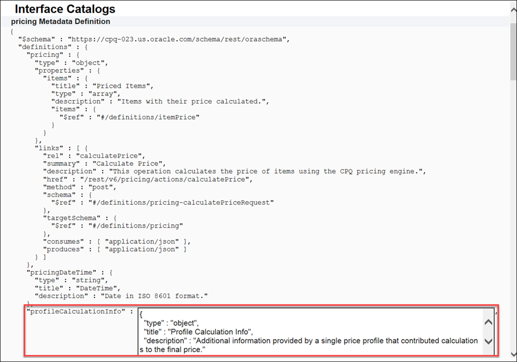Click the Interface Catalogs heading

pos(64,9)
